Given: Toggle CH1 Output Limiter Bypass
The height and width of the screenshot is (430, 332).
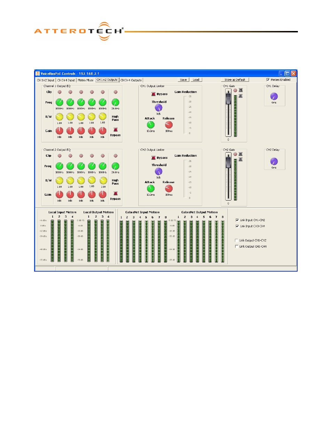Looking at the screenshot, I should click(153, 94).
